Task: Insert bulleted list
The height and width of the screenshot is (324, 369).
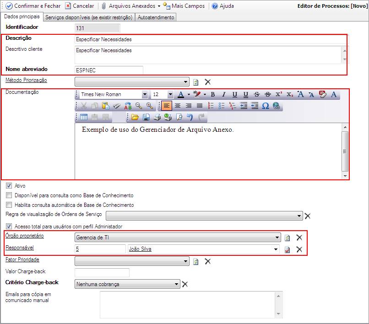Action: 222,106
